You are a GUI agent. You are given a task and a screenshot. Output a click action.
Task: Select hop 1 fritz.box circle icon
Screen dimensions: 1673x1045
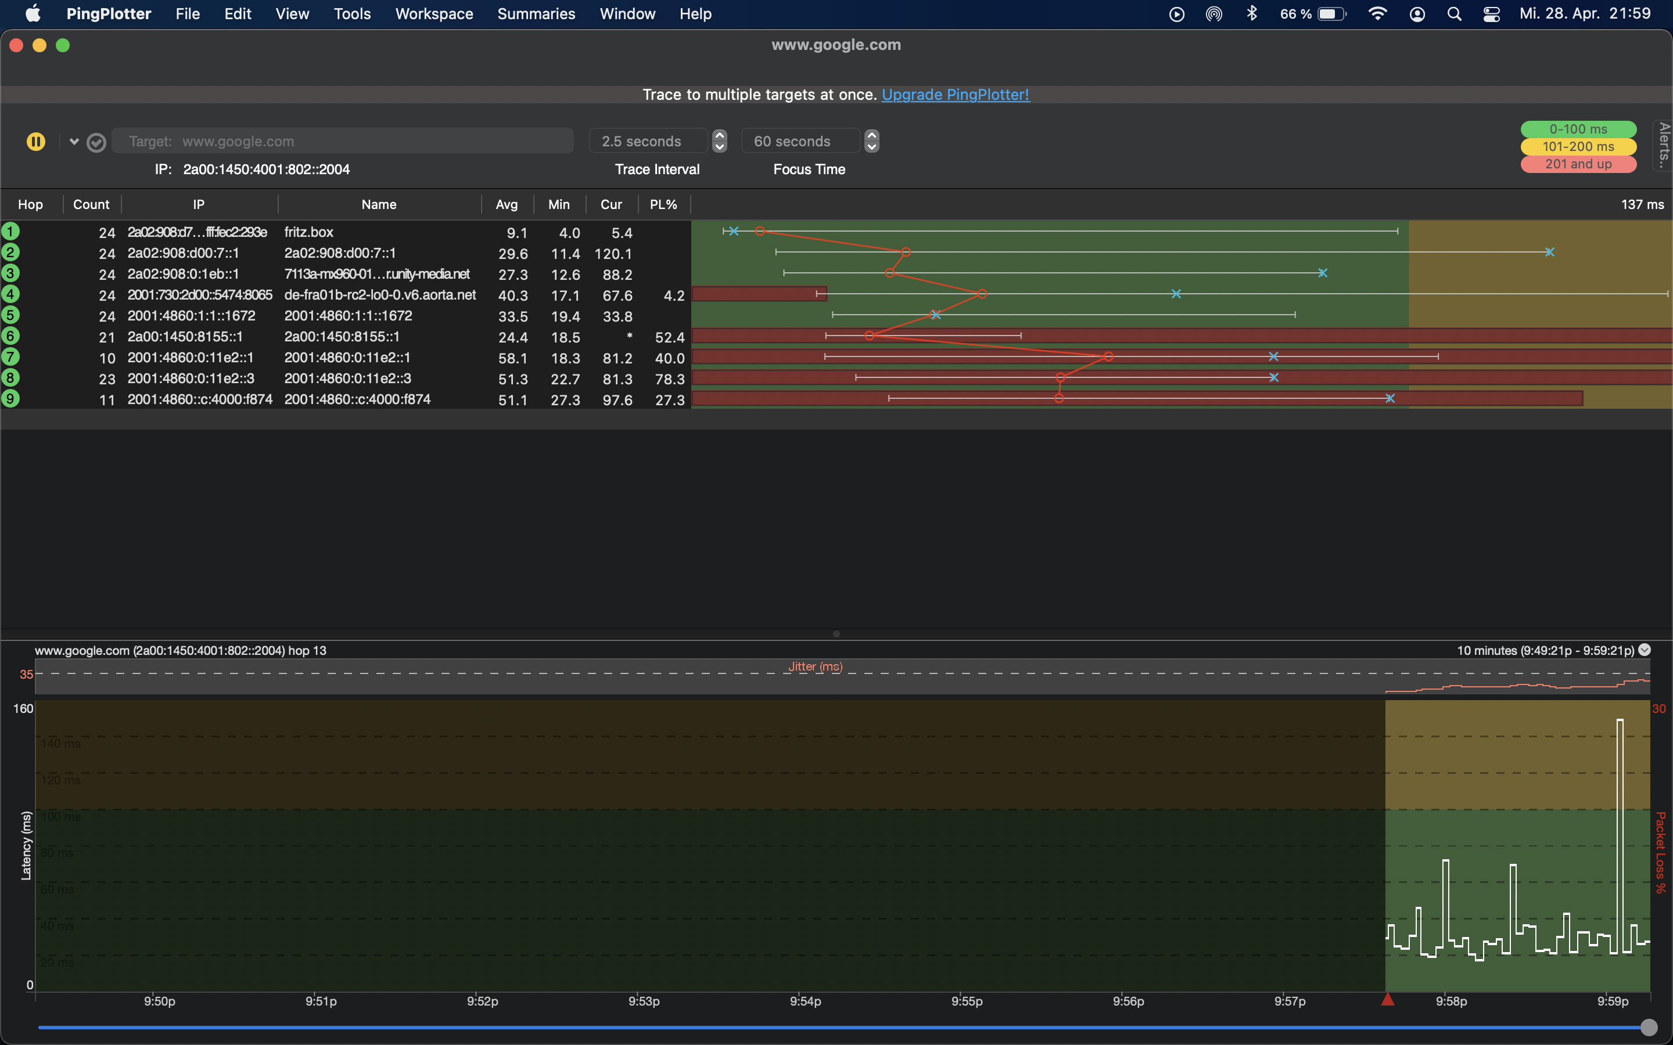coord(10,232)
